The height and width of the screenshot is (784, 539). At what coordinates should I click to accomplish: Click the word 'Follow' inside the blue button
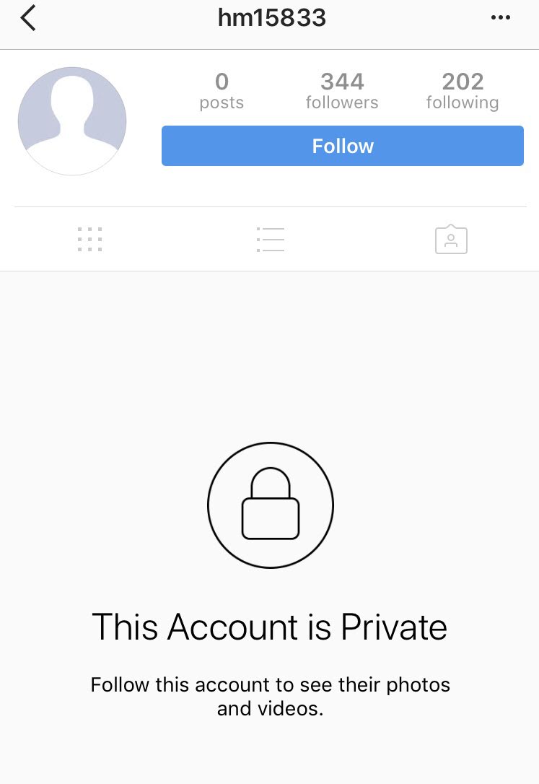coord(343,146)
